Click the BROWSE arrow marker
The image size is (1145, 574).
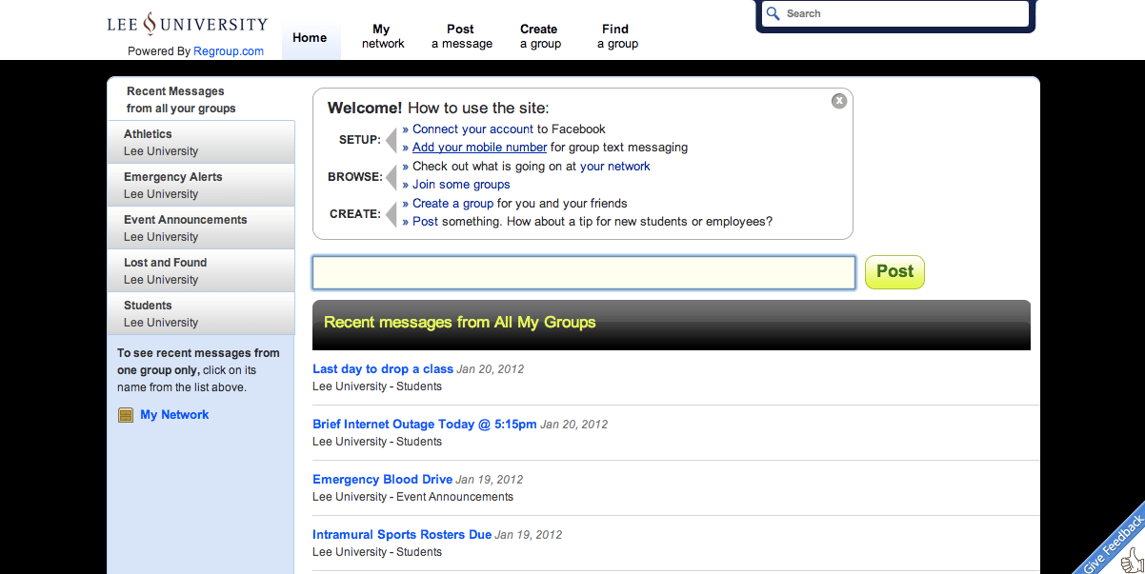391,176
